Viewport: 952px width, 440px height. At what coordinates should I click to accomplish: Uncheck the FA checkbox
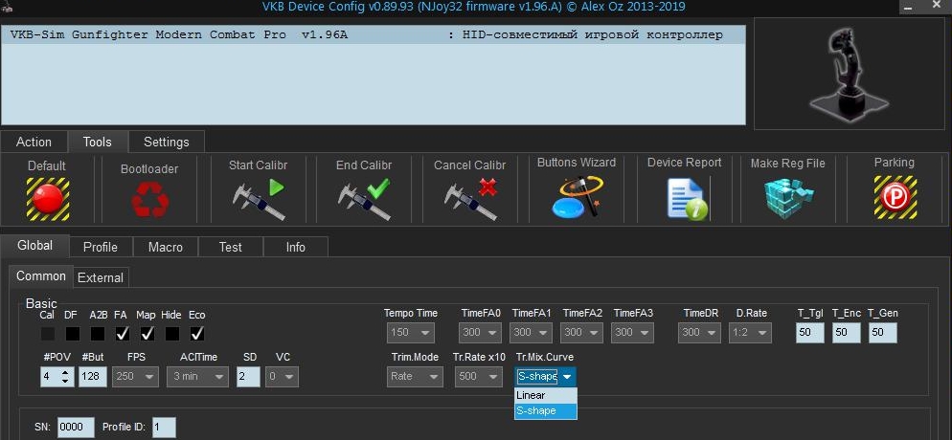pyautogui.click(x=122, y=334)
